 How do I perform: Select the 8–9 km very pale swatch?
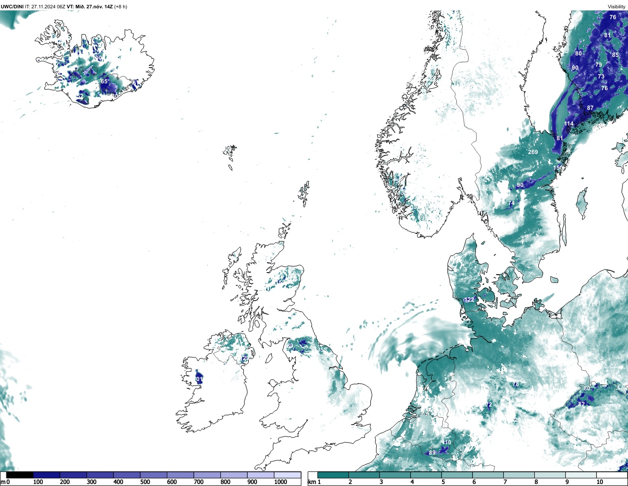point(550,475)
